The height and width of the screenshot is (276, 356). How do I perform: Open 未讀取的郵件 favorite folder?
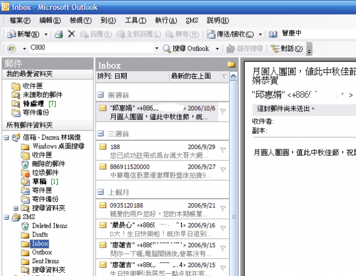pyautogui.click(x=37, y=95)
